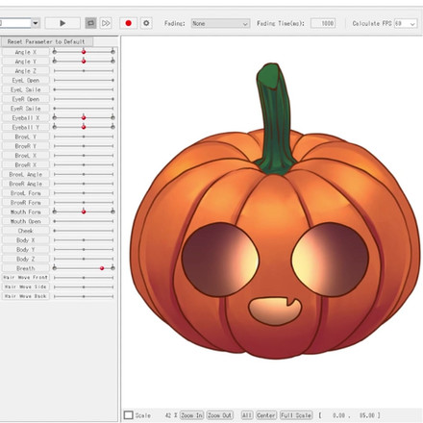This screenshot has height=423, width=423.
Task: Select the Hair Move Front parameter label
Action: click(26, 278)
